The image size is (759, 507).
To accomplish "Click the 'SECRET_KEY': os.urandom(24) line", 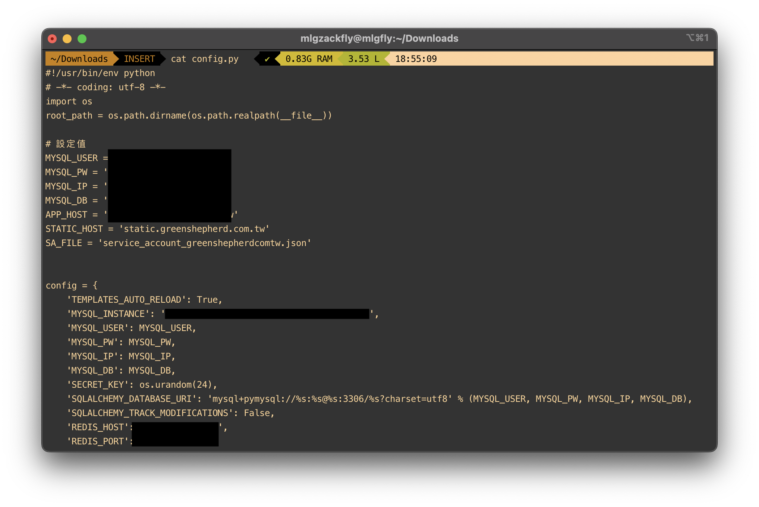I will pyautogui.click(x=142, y=385).
